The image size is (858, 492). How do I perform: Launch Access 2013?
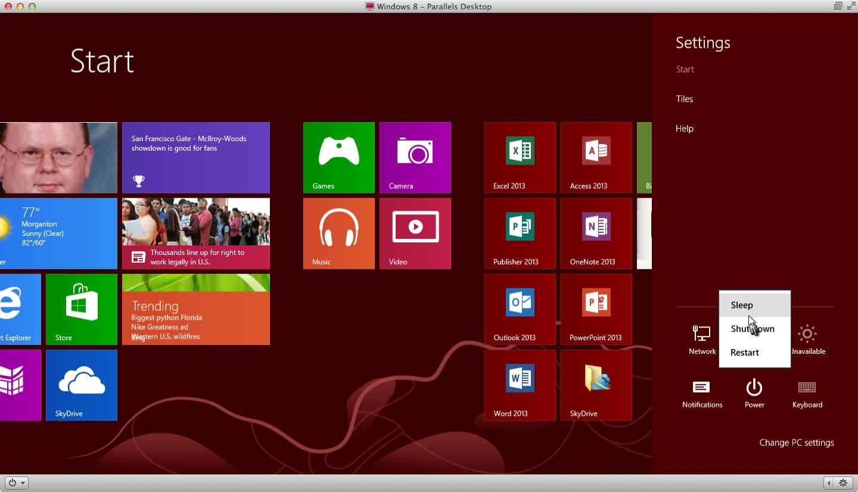596,158
